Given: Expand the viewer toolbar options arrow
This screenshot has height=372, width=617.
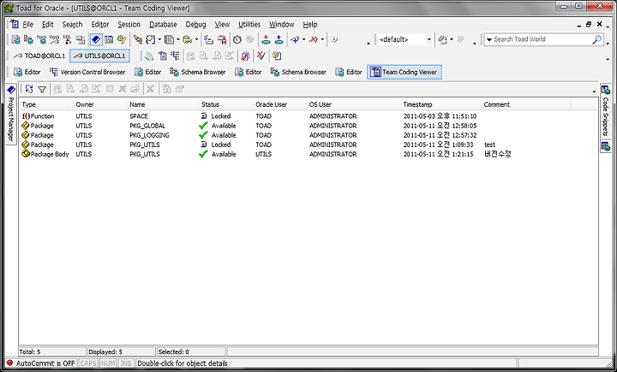Looking at the screenshot, I should (x=594, y=92).
